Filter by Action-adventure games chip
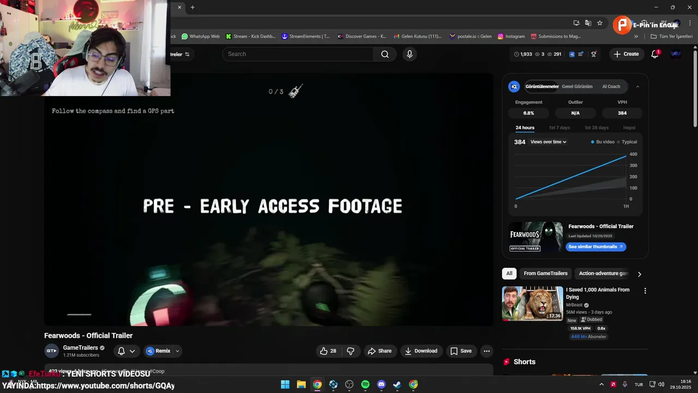 click(x=603, y=273)
